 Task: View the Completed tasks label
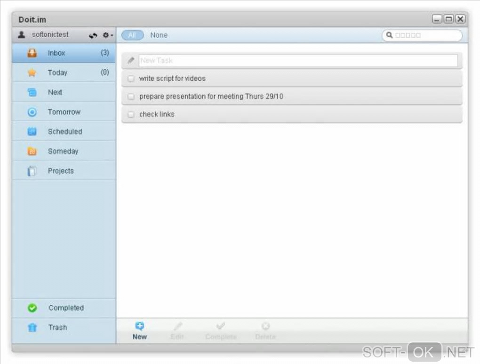(66, 308)
